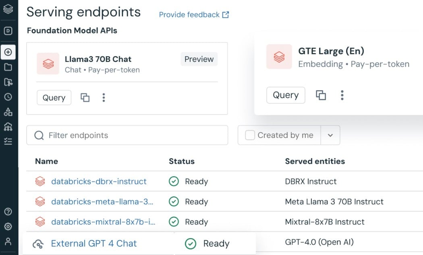Open GTE Large (En) more options menu
This screenshot has width=423, height=255.
(342, 95)
